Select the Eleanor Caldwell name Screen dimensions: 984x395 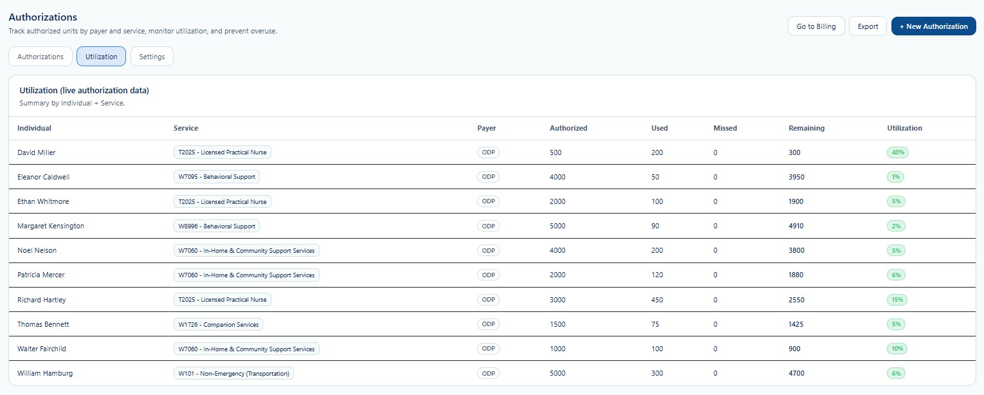pos(43,177)
